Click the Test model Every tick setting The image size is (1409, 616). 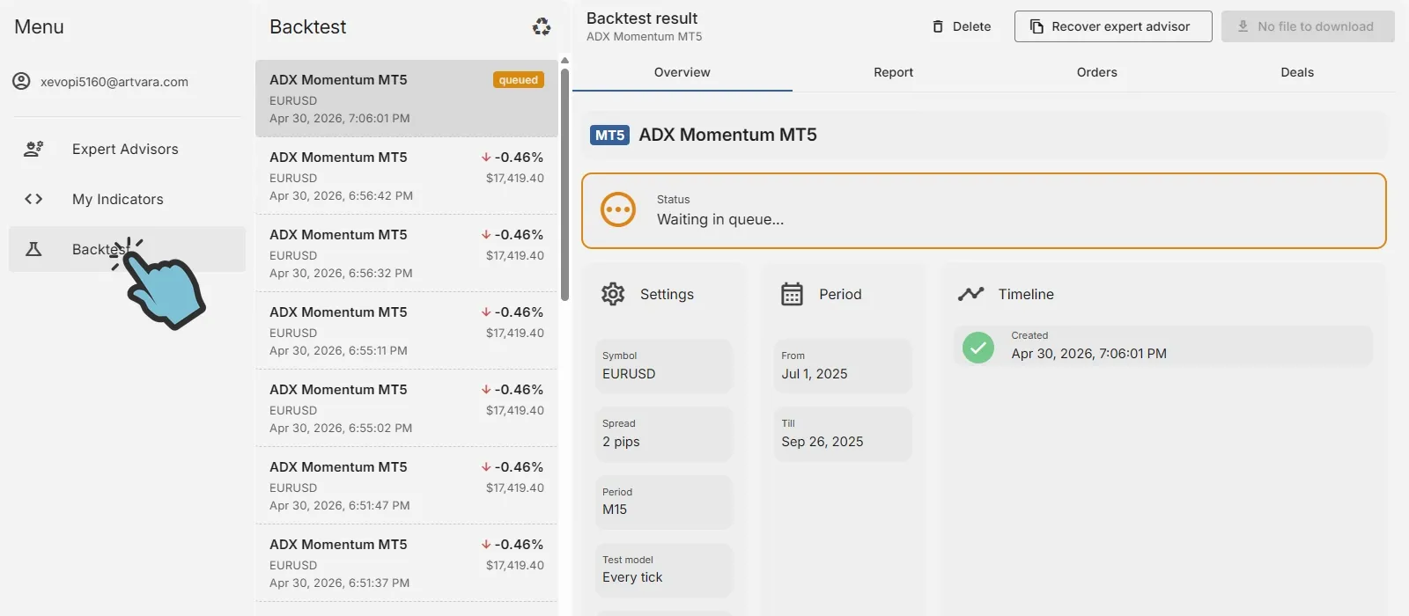pyautogui.click(x=664, y=569)
